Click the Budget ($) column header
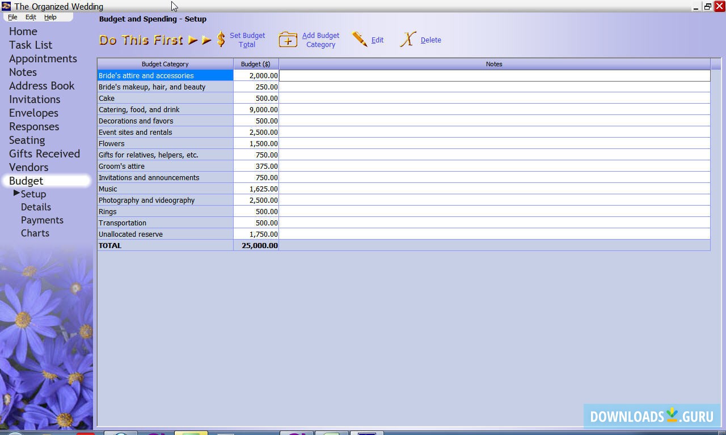The width and height of the screenshot is (726, 435). [255, 64]
